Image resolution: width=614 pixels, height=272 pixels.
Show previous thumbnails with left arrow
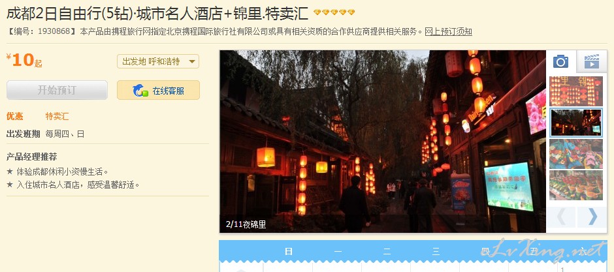(561, 217)
